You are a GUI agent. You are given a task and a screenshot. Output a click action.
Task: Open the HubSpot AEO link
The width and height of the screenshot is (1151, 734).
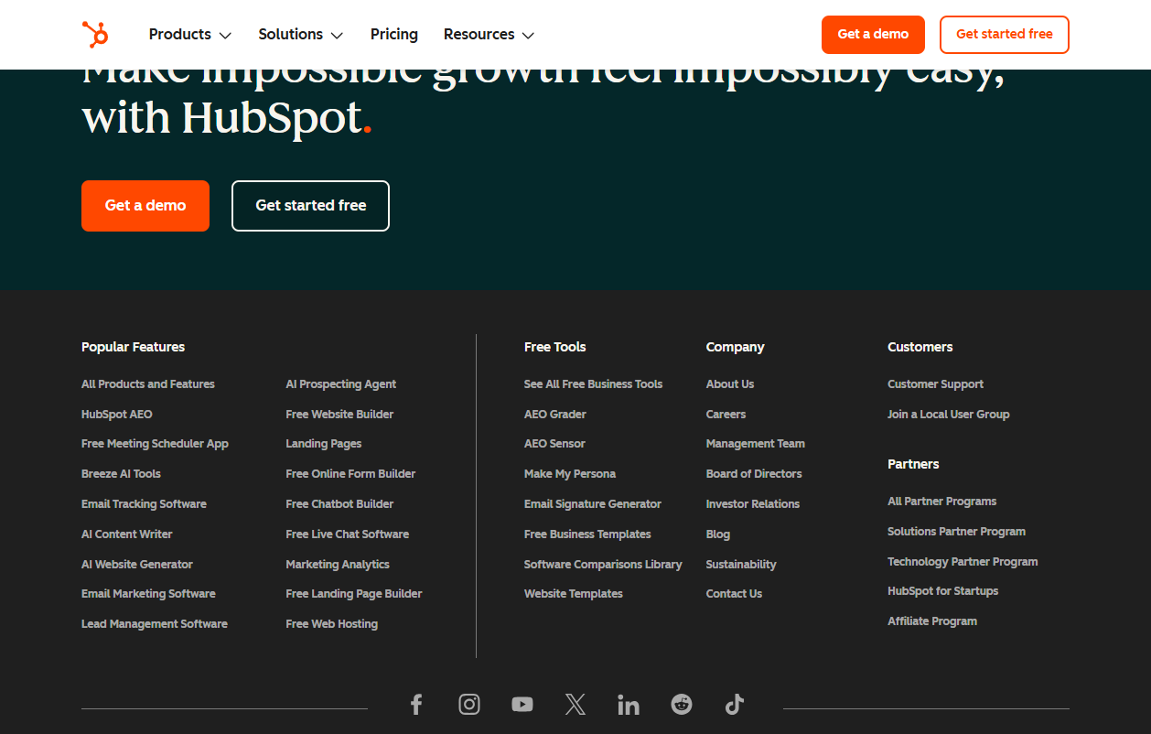[117, 415]
